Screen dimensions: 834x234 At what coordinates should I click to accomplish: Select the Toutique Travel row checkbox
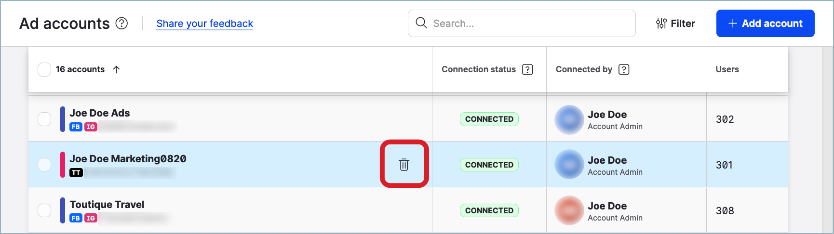(44, 210)
